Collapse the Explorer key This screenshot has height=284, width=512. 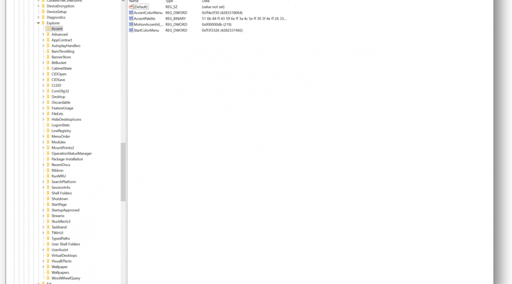tap(38, 23)
